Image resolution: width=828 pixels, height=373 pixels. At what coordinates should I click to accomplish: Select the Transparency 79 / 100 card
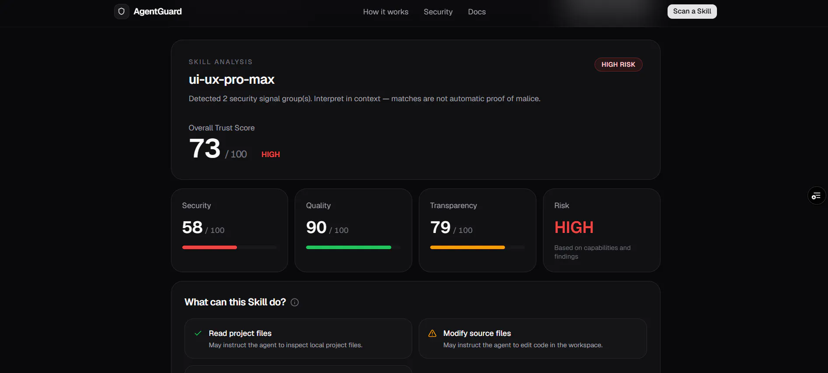477,230
